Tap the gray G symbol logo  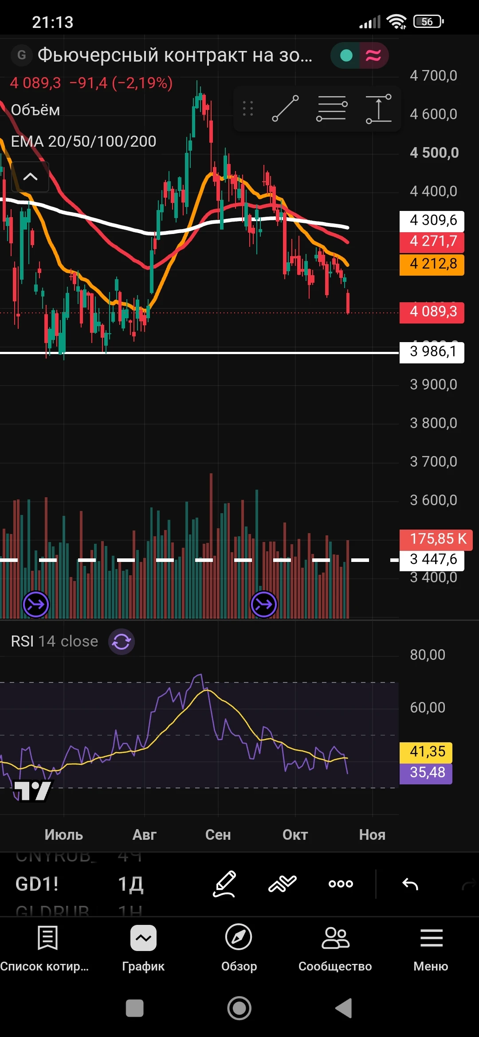click(x=21, y=55)
